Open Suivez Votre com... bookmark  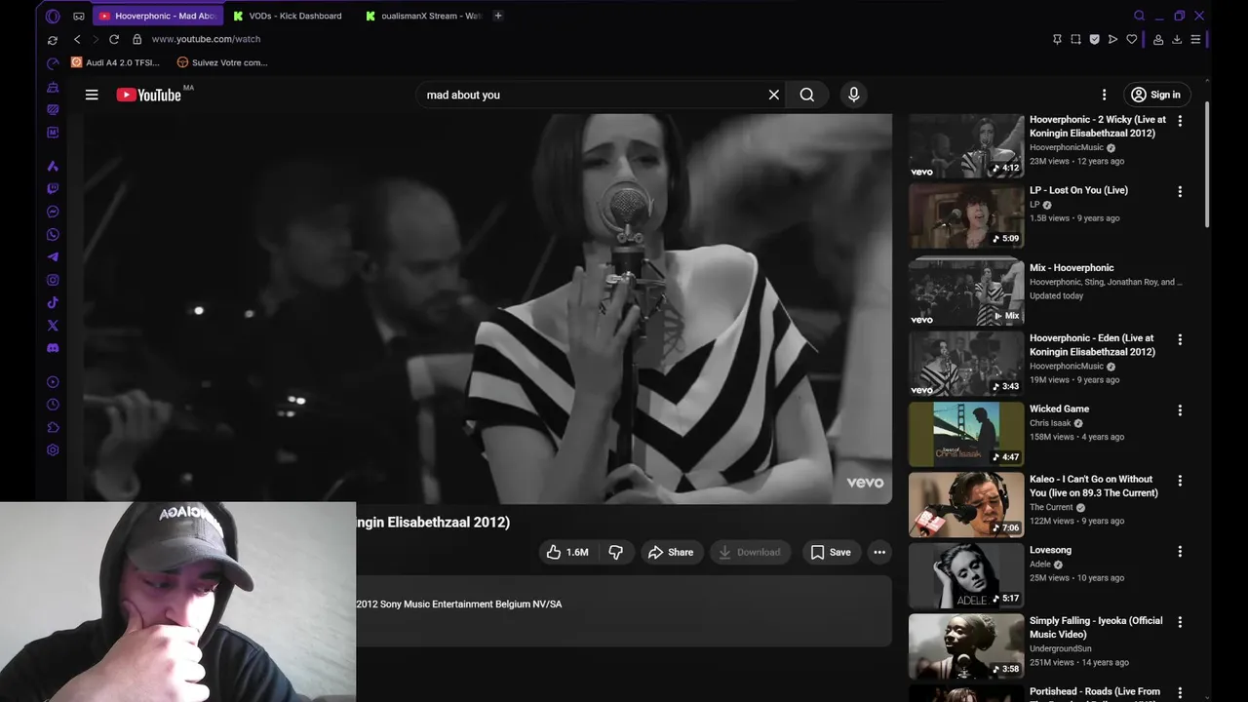222,62
